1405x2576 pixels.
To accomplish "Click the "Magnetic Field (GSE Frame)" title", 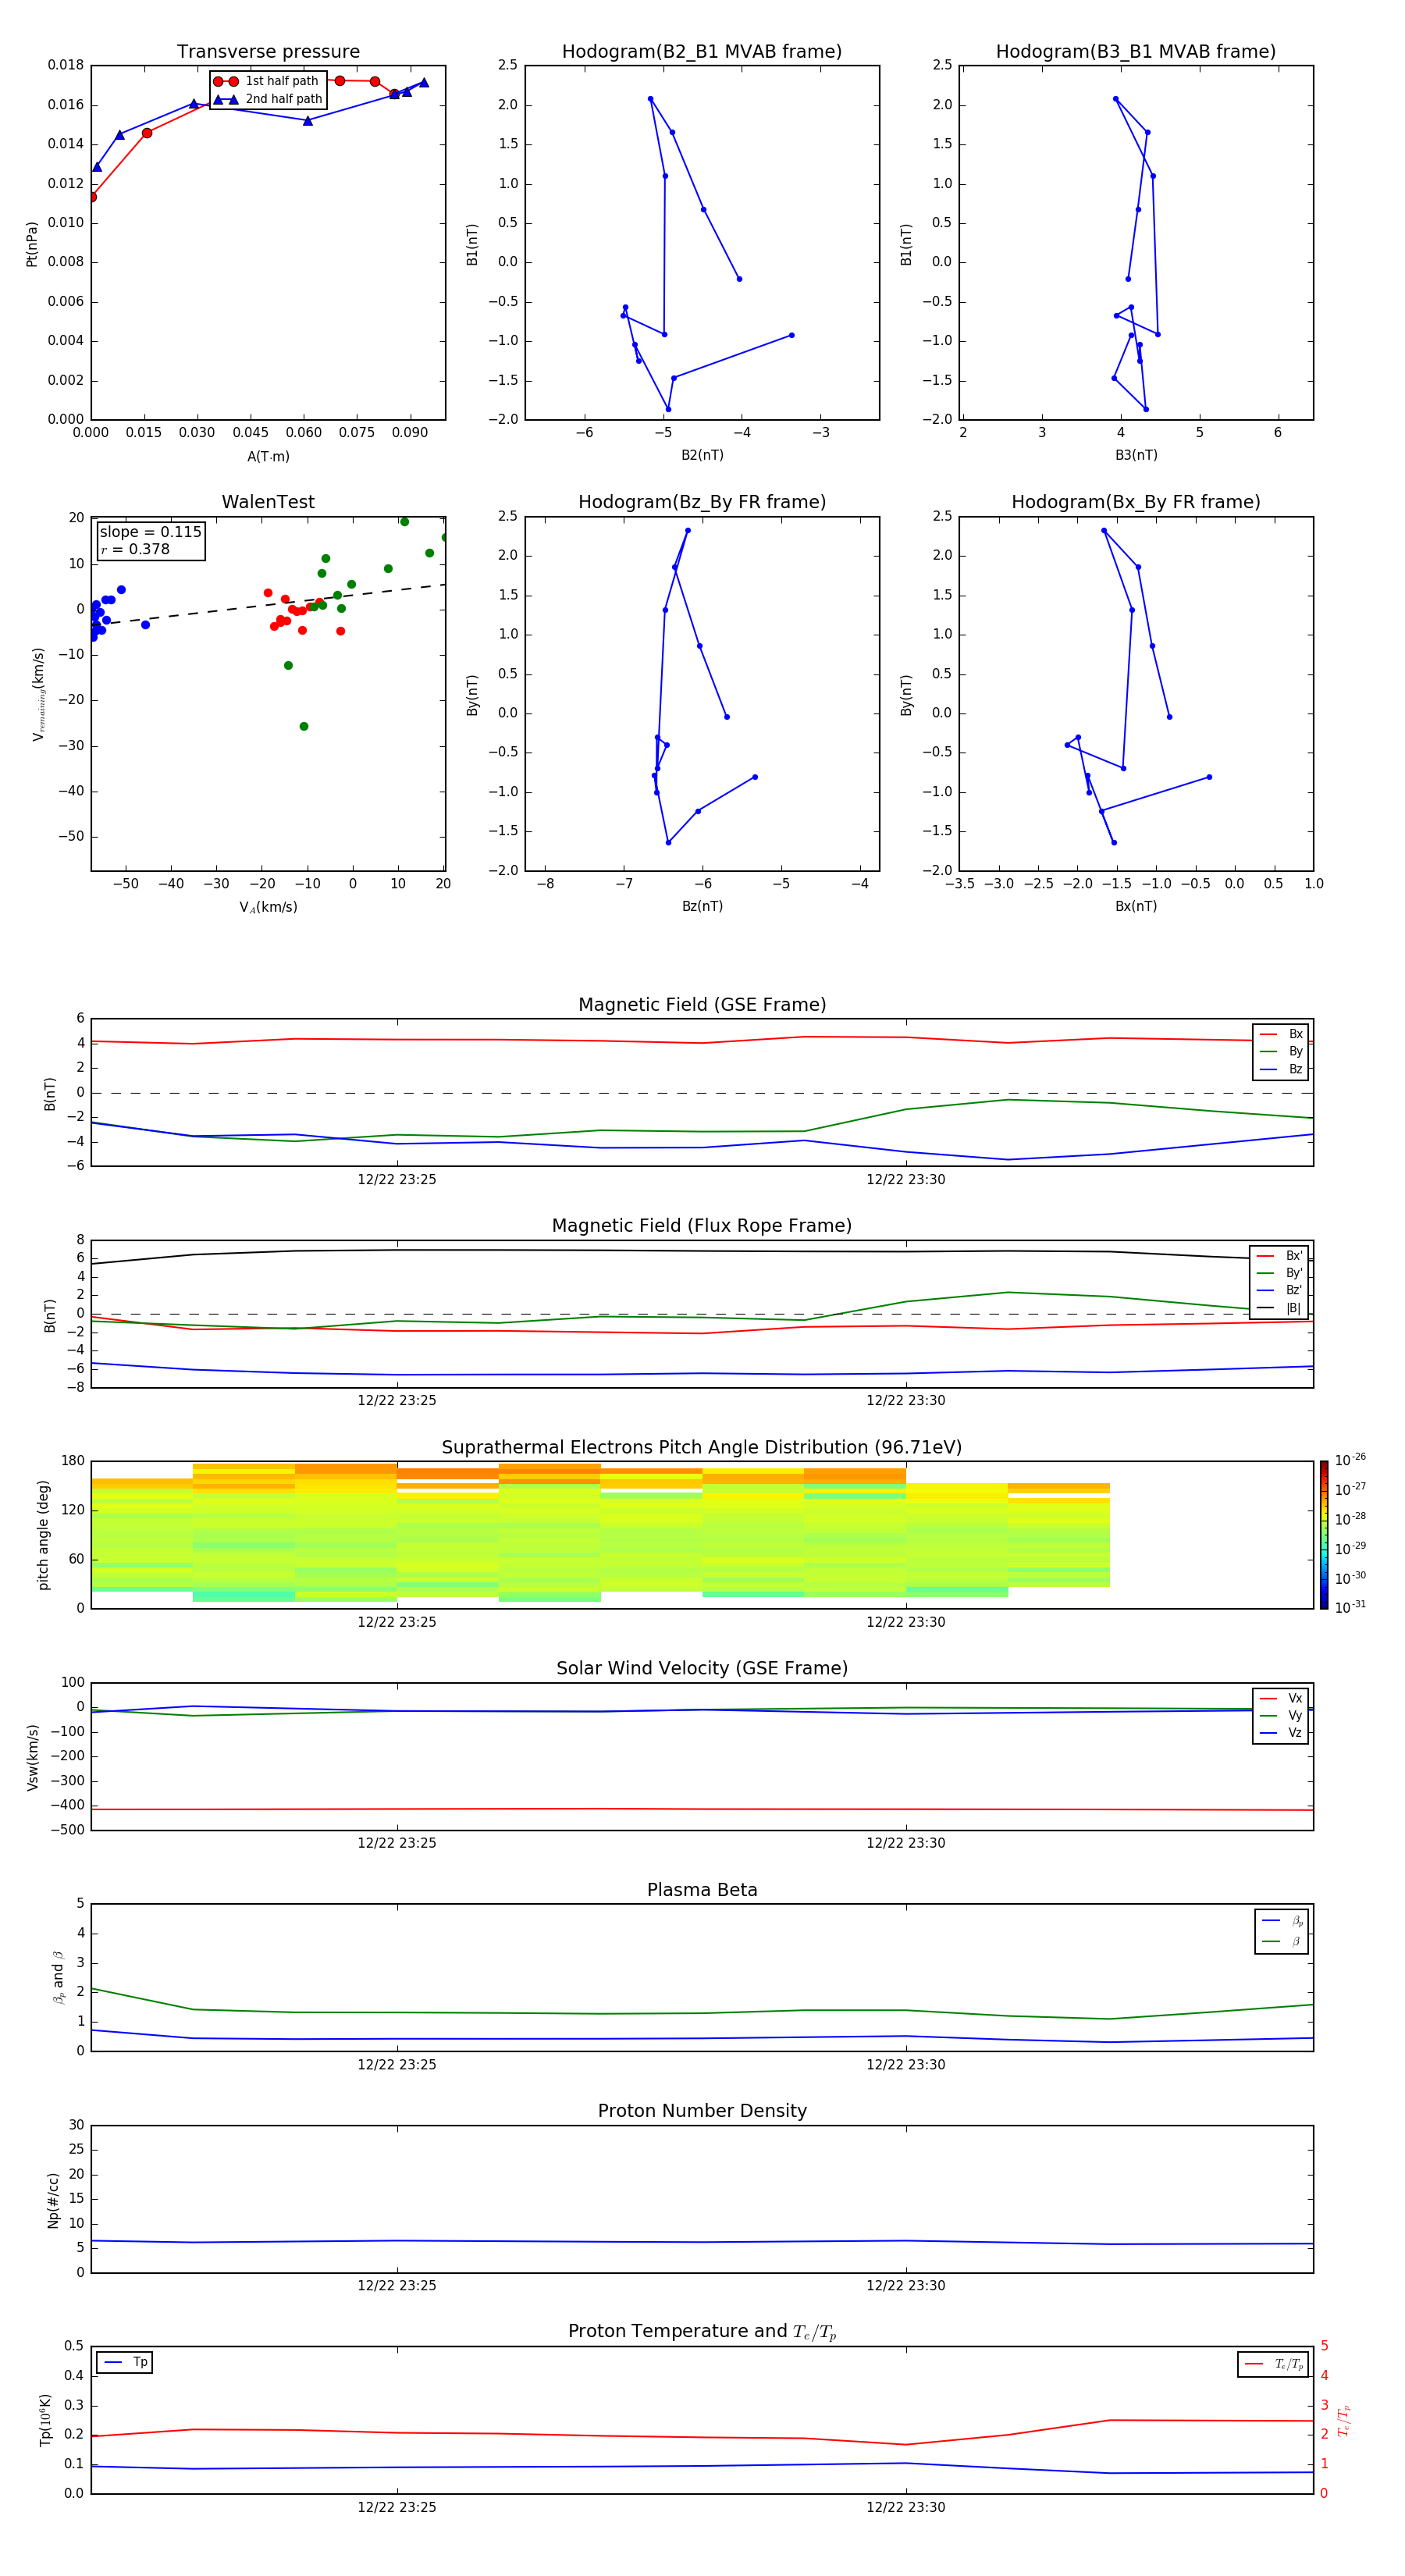I will [x=702, y=1005].
